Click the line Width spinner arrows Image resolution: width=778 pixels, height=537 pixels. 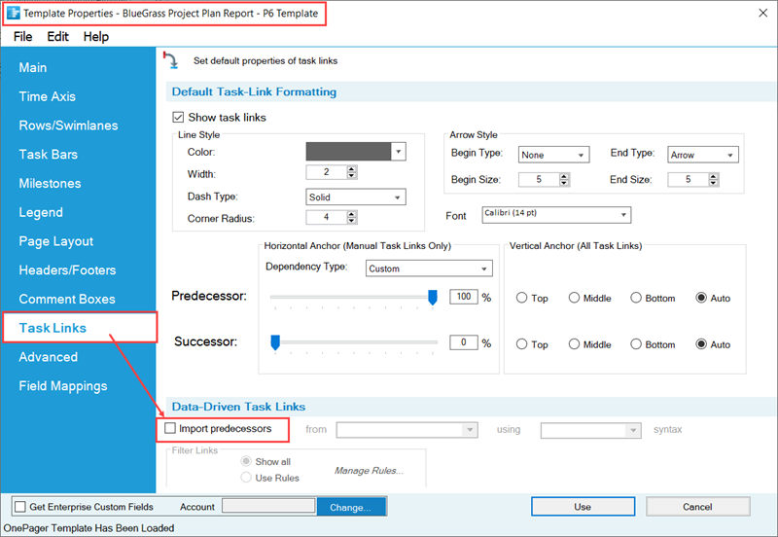pyautogui.click(x=352, y=172)
